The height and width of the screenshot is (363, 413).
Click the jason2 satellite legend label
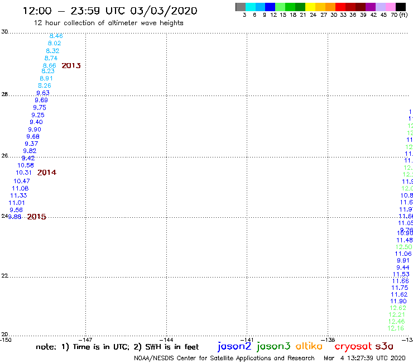coord(234,346)
